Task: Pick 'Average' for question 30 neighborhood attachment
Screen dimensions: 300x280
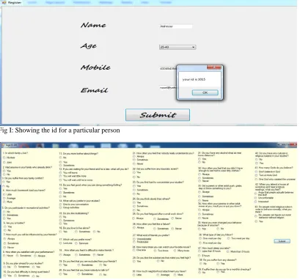Action: (158, 275)
